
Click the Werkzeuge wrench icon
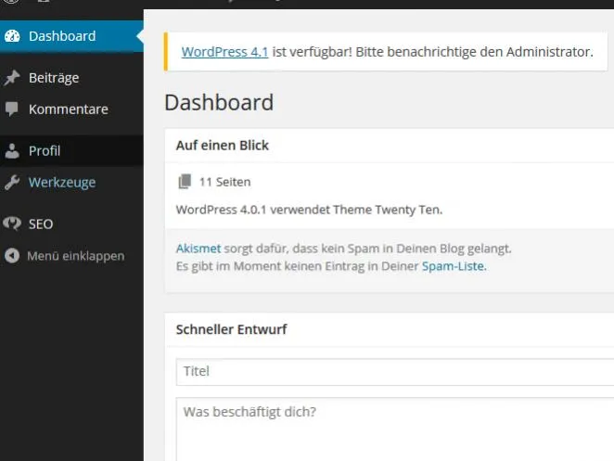pos(12,183)
